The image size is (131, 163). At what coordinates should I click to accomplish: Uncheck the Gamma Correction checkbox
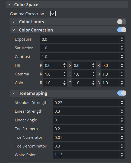(53, 14)
